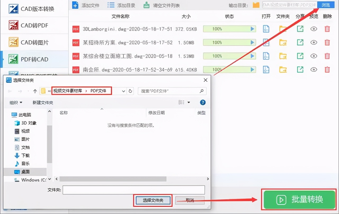Delete 3DLamborgini.dwg from the list
Viewport: 339px width, 214px height.
tap(327, 29)
